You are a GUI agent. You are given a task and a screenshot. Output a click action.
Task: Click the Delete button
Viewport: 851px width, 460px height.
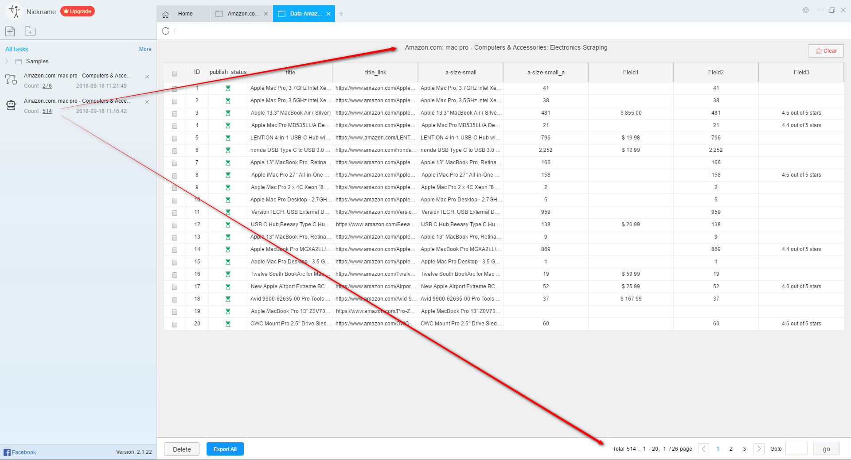point(182,449)
